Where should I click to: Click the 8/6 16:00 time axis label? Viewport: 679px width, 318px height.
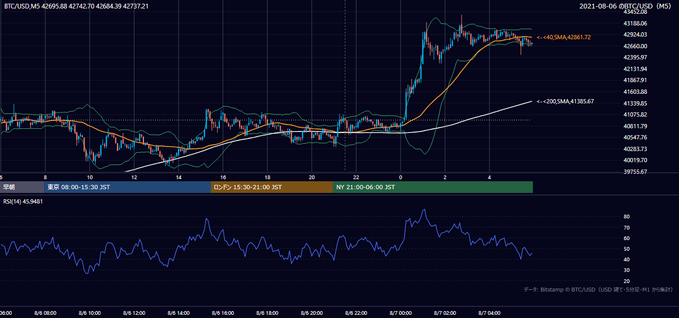pyautogui.click(x=223, y=313)
